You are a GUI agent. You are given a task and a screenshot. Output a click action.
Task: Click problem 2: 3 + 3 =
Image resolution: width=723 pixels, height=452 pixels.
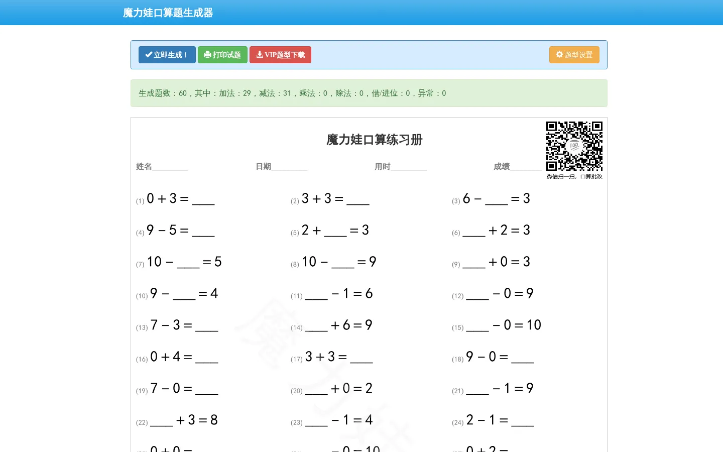point(330,199)
